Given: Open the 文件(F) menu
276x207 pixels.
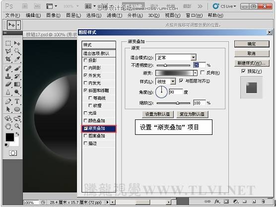Looking at the screenshot, I should click(x=12, y=15).
